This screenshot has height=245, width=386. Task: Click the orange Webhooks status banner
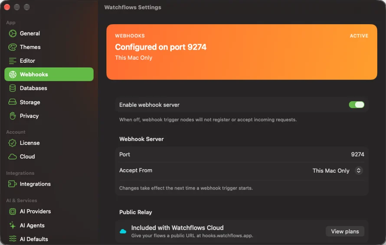pos(242,52)
